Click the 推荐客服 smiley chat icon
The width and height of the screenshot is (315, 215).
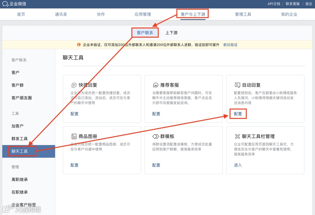(155, 85)
